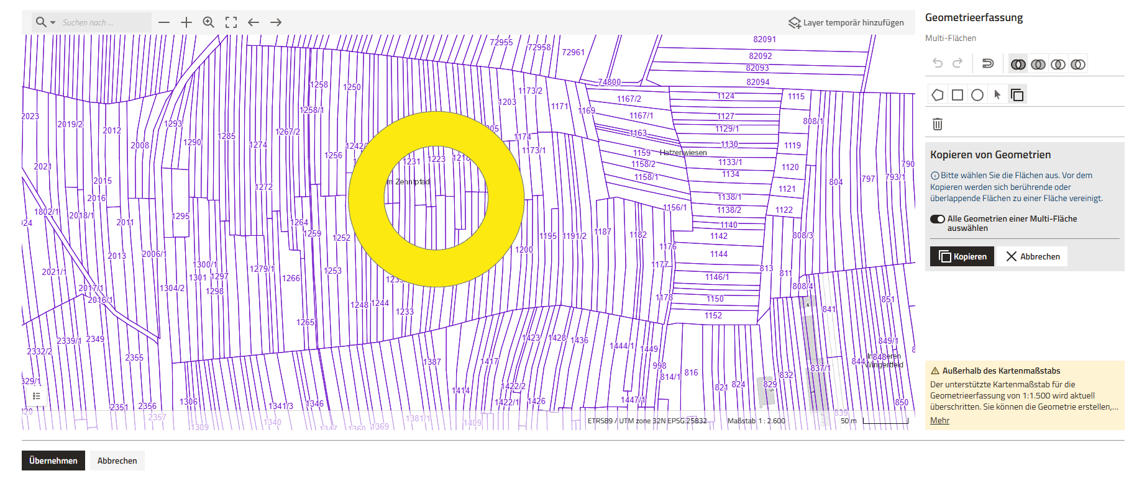
Task: Select the polygon drawing tool
Action: click(938, 95)
